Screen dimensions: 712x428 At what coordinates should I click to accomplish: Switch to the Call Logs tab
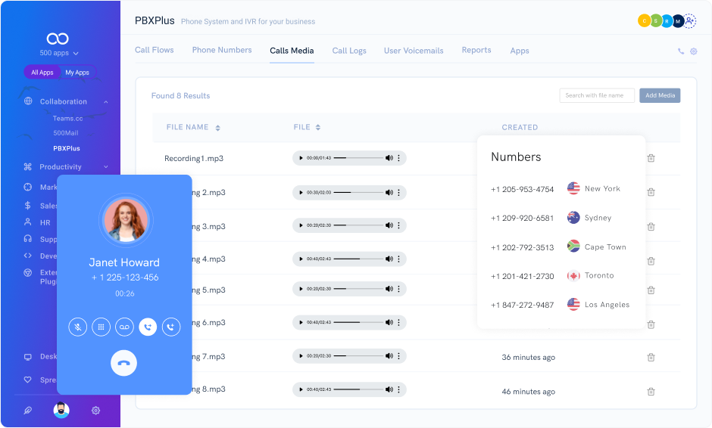pos(349,51)
